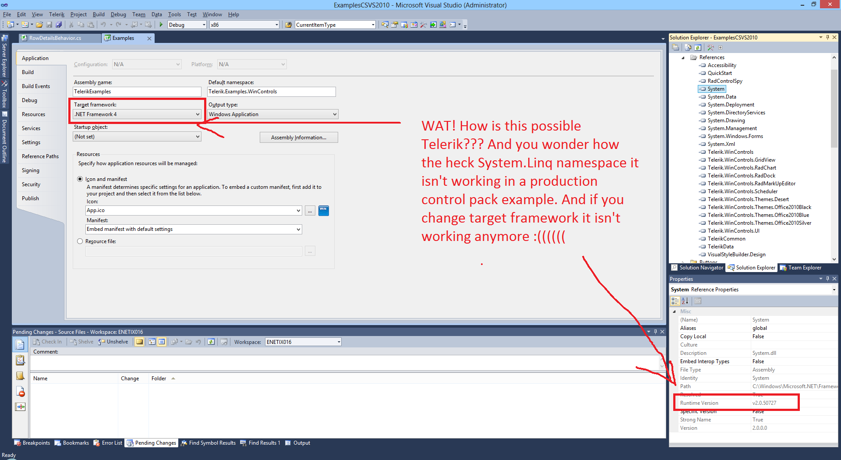Click the New Project icon in toolbar

(11, 25)
